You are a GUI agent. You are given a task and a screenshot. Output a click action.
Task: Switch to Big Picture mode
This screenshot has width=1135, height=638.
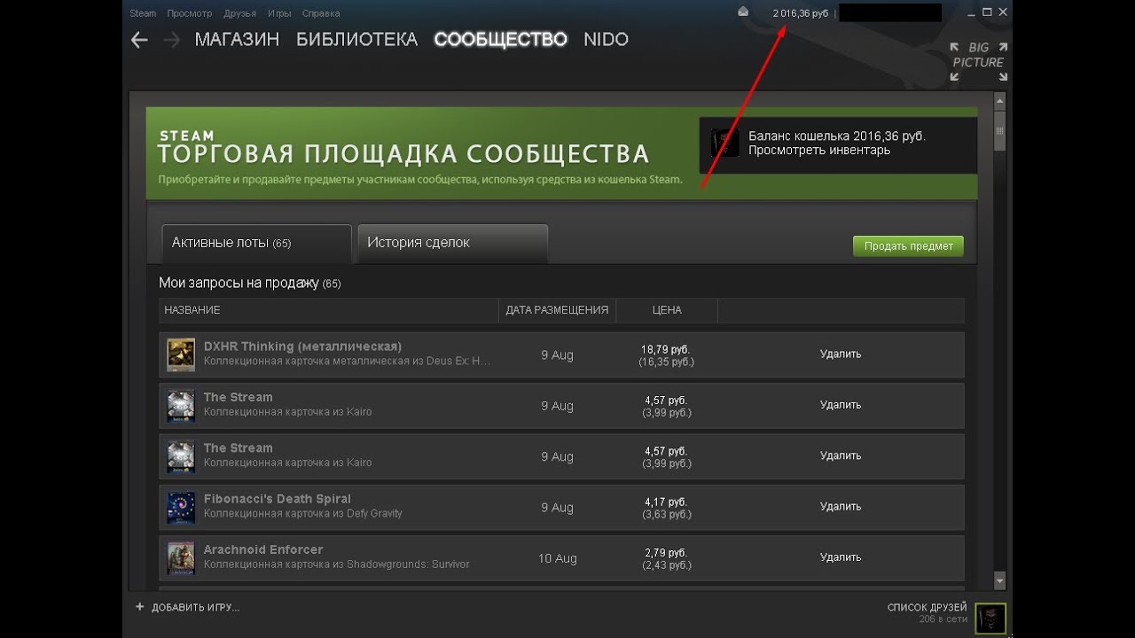tap(978, 62)
